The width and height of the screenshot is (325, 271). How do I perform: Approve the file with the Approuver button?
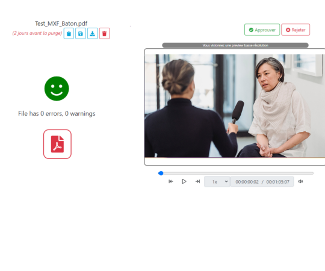click(262, 30)
